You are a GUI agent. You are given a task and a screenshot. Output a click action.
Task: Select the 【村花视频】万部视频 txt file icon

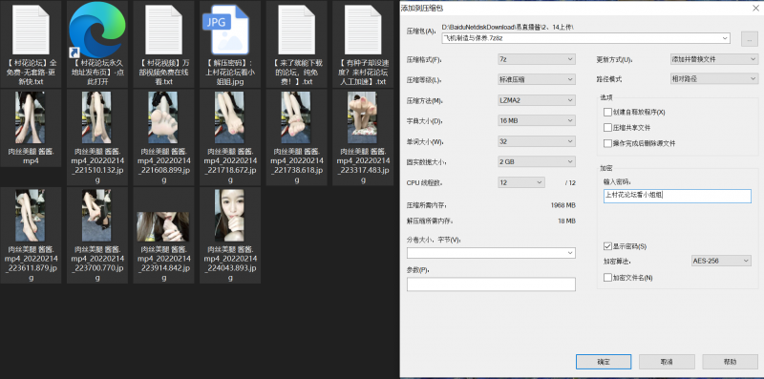point(163,30)
